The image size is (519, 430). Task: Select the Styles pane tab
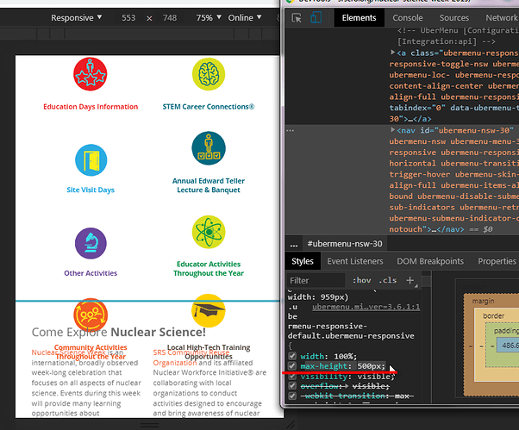tap(303, 261)
